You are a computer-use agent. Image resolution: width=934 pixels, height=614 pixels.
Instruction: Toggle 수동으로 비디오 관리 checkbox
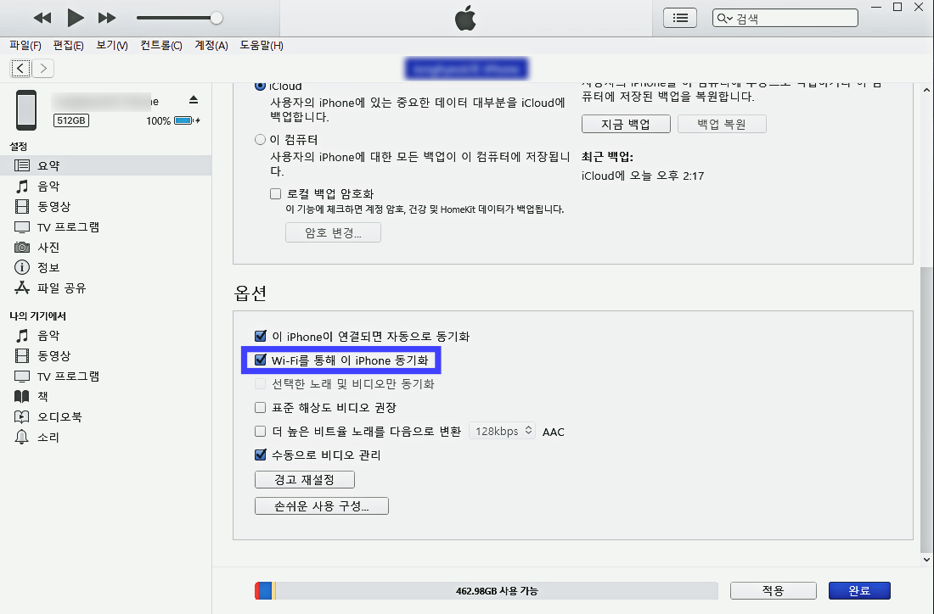click(261, 455)
